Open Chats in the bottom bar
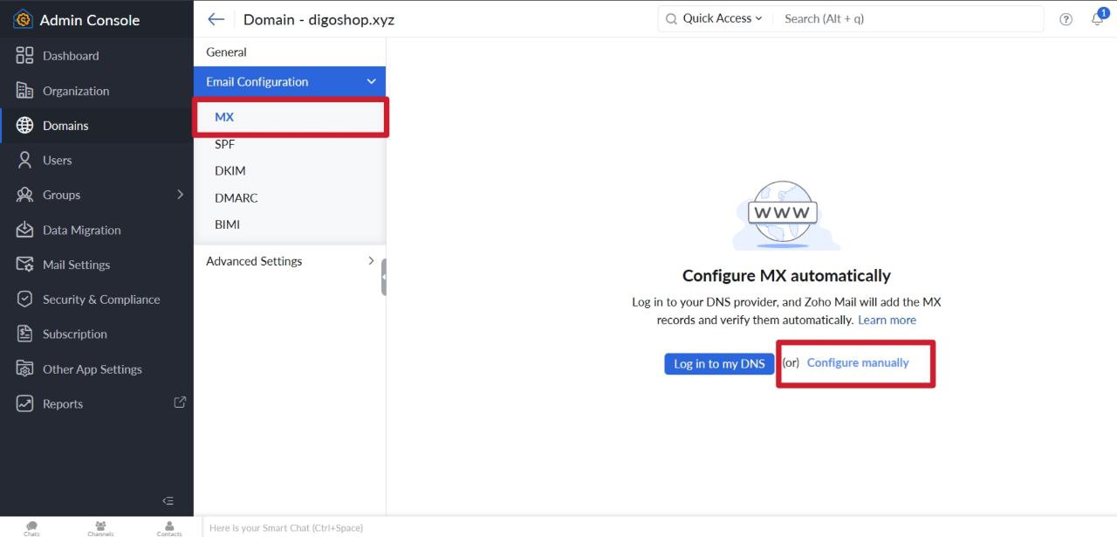 click(x=32, y=528)
